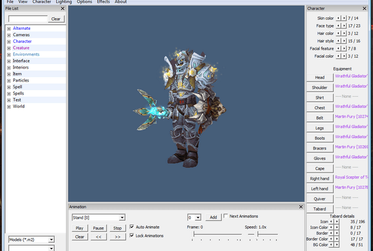This screenshot has height=251, width=373.
Task: Open the File menu
Action: point(10,2)
